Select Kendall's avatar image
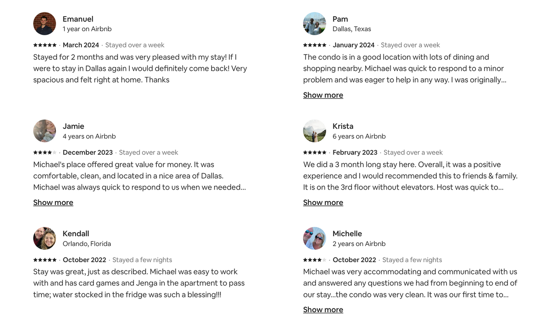The image size is (556, 322). [44, 238]
